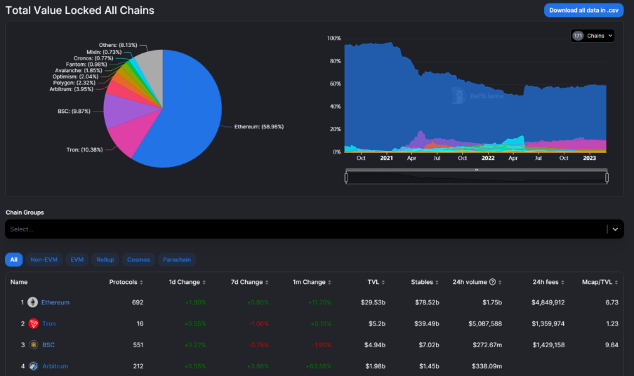
Task: Click the BSC chain logo icon
Action: click(34, 345)
